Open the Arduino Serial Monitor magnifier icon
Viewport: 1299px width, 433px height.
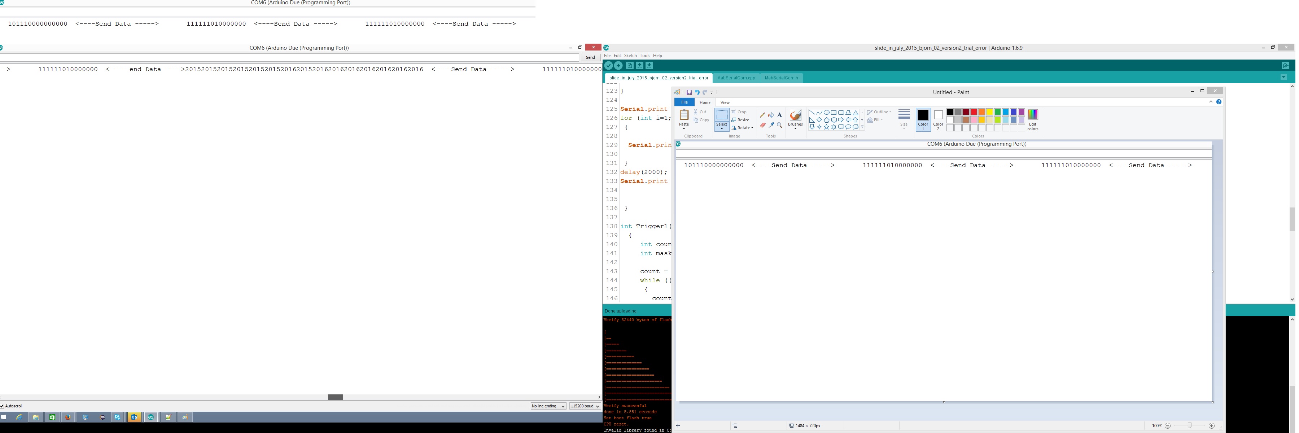pos(1285,66)
